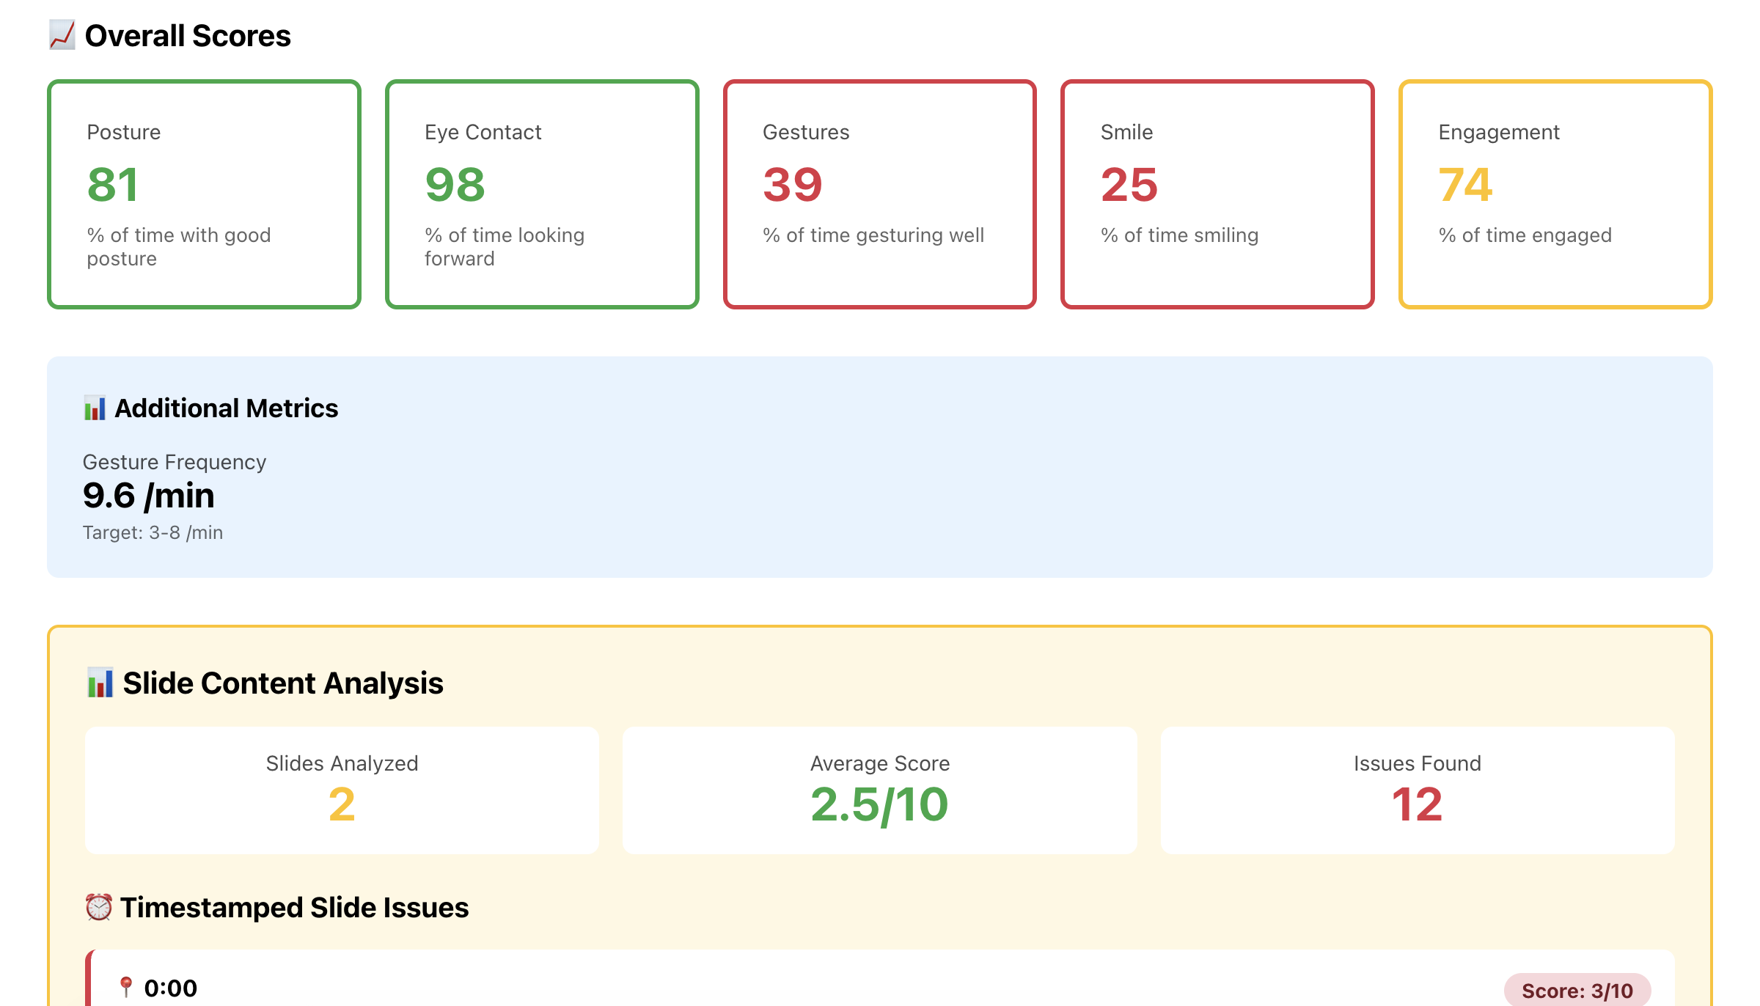Image resolution: width=1760 pixels, height=1006 pixels.
Task: Select the Eye Contact score card
Action: pyautogui.click(x=542, y=194)
